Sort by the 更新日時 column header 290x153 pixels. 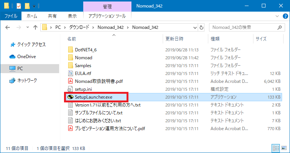coord(174,39)
